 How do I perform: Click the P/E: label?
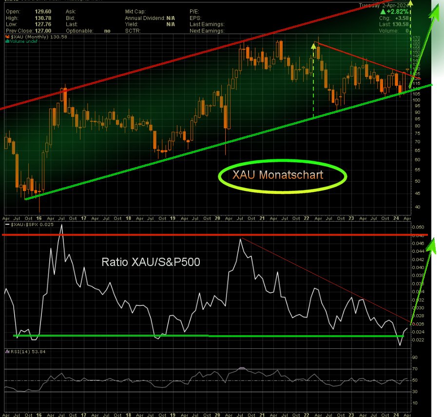[194, 12]
